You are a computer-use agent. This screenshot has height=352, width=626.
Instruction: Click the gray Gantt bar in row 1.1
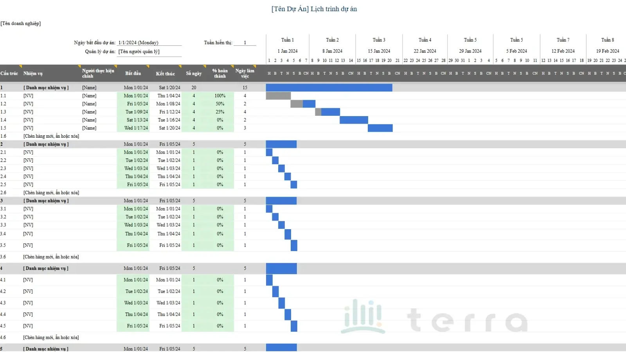pos(278,96)
